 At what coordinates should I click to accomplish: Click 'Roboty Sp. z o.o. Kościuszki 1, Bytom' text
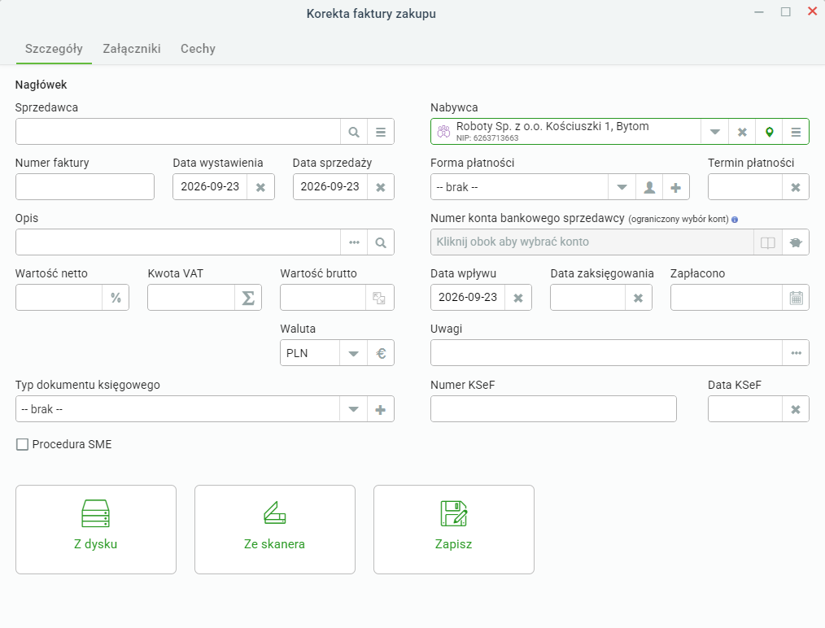pyautogui.click(x=552, y=127)
